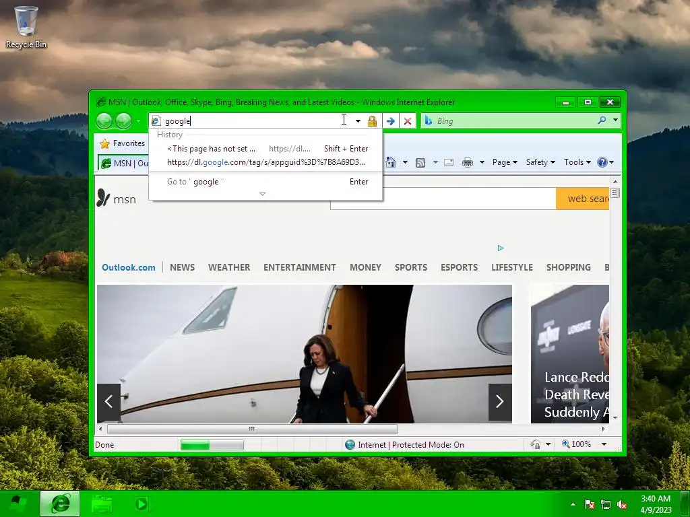The height and width of the screenshot is (517, 690).
Task: Select the 'This page has not set' history entry
Action: point(265,149)
